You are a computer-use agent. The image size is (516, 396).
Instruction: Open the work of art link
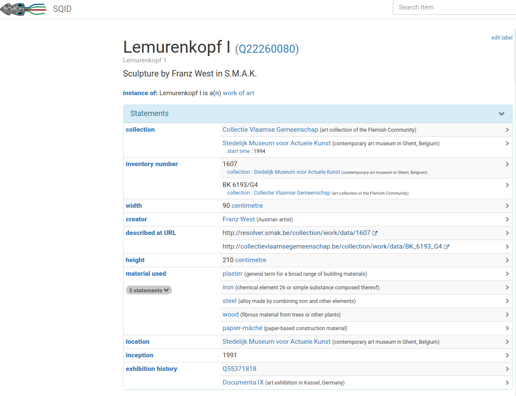[238, 93]
